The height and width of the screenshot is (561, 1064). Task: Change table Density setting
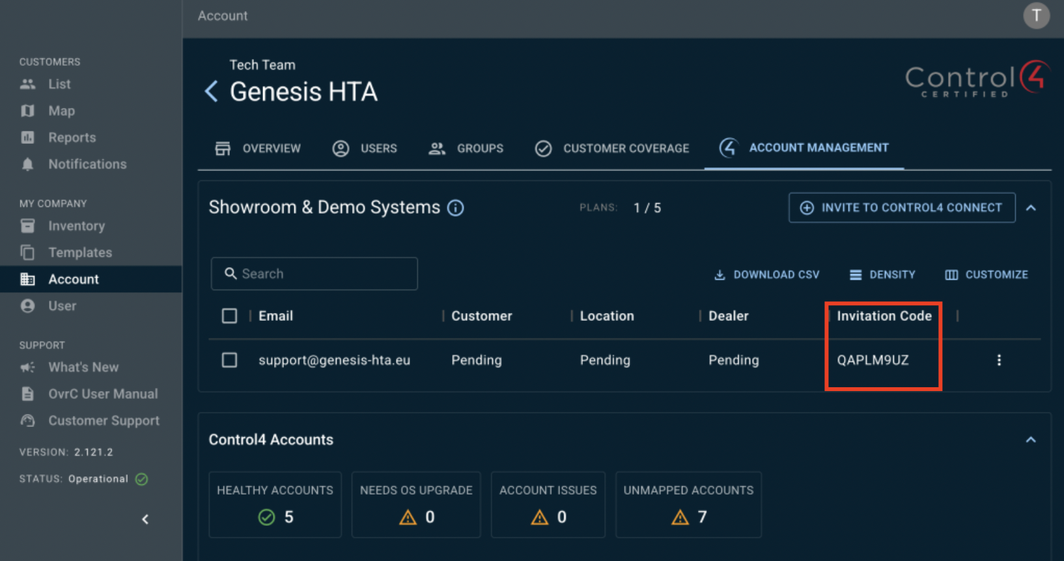tap(882, 275)
